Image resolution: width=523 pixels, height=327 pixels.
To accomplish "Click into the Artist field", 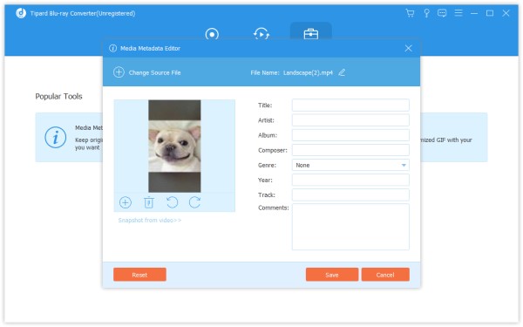I will 350,120.
